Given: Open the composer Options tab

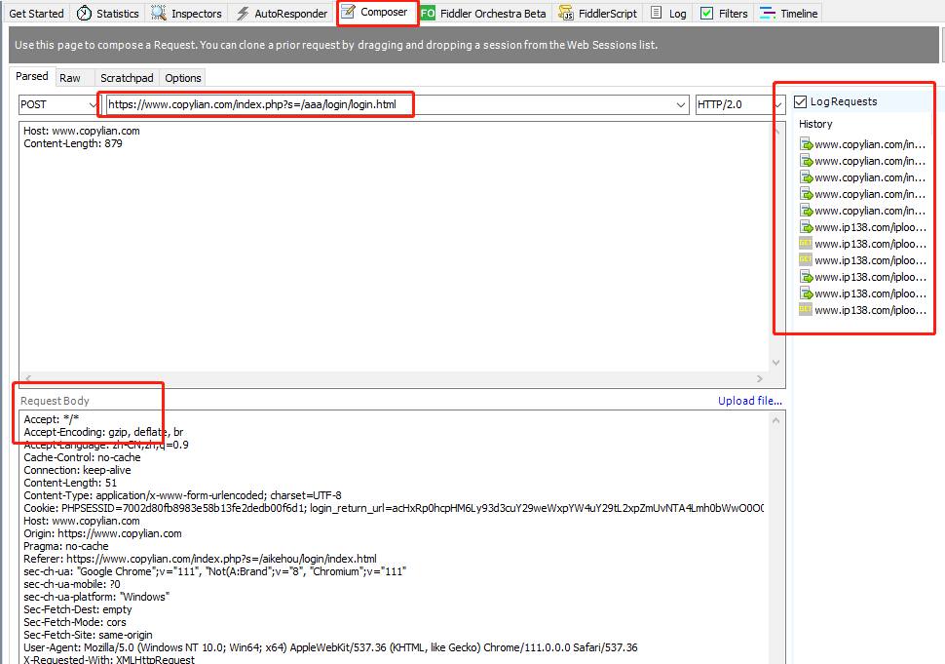Looking at the screenshot, I should point(182,78).
